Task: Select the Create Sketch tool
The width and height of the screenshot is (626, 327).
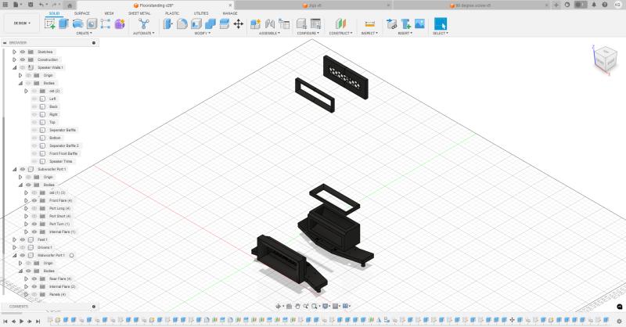Action: pos(50,23)
